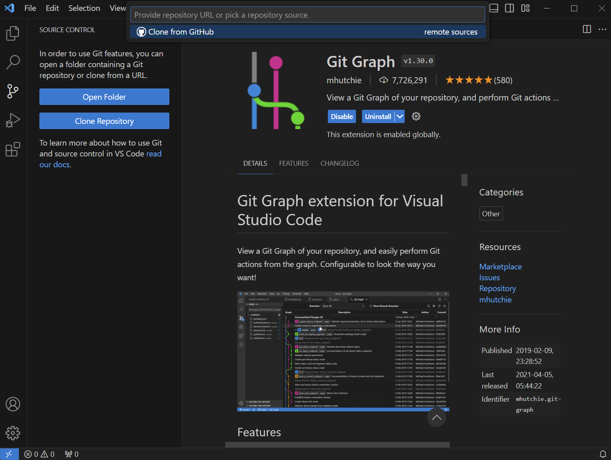Click the repository URL input field
611x460 pixels.
coord(307,15)
